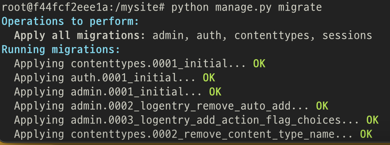Click the 'Operations to perform:' heading
The width and height of the screenshot is (390, 145).
click(70, 21)
